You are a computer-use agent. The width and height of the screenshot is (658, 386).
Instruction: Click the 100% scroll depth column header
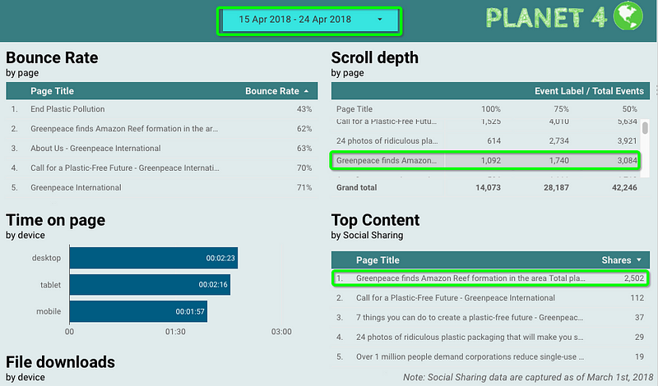(x=490, y=109)
